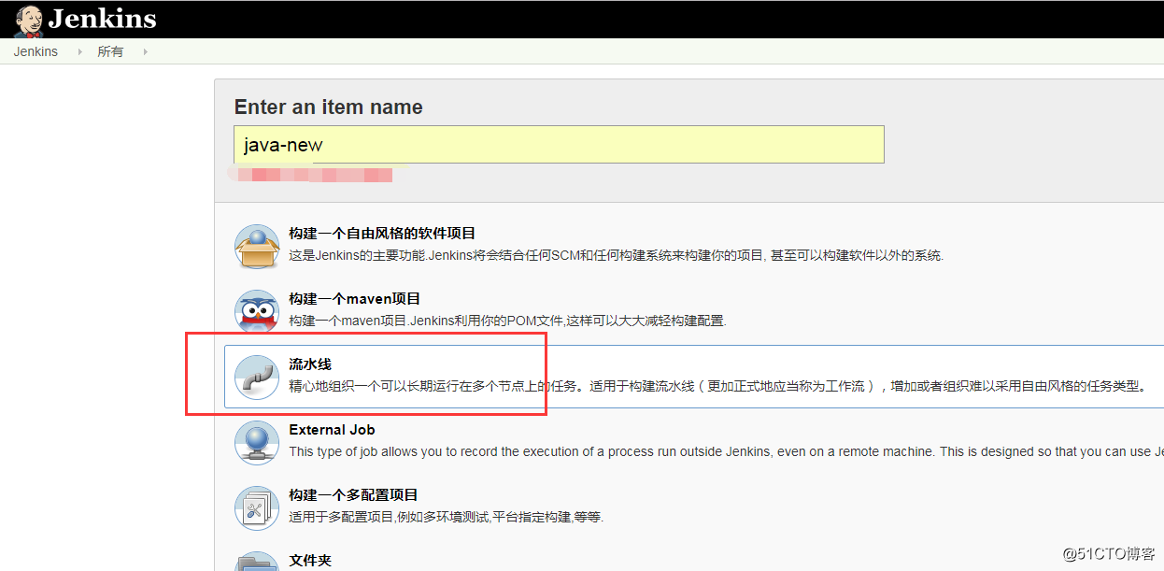Choose 构建一个自由风格的软件项目 title
Viewport: 1164px width, 571px height.
pos(382,234)
